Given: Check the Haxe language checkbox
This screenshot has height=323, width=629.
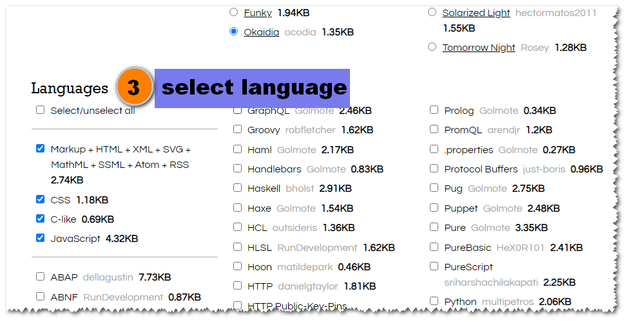Looking at the screenshot, I should click(x=237, y=208).
